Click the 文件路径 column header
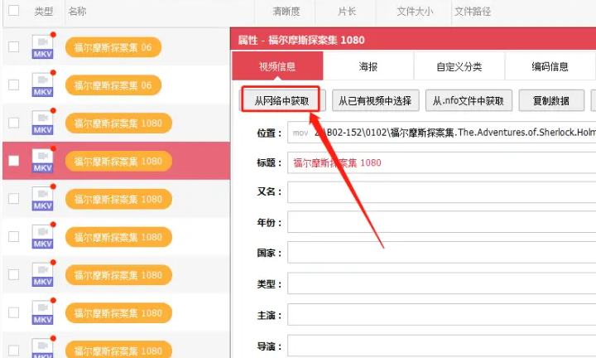This screenshot has height=358, width=596. pyautogui.click(x=473, y=12)
